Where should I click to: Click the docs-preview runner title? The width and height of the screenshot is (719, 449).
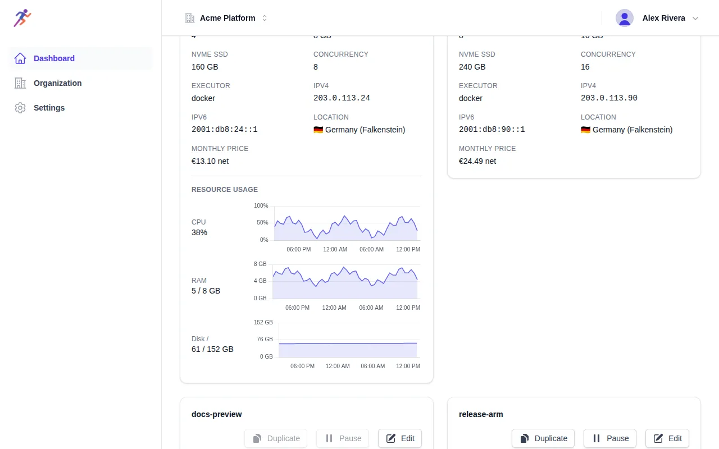pos(217,414)
